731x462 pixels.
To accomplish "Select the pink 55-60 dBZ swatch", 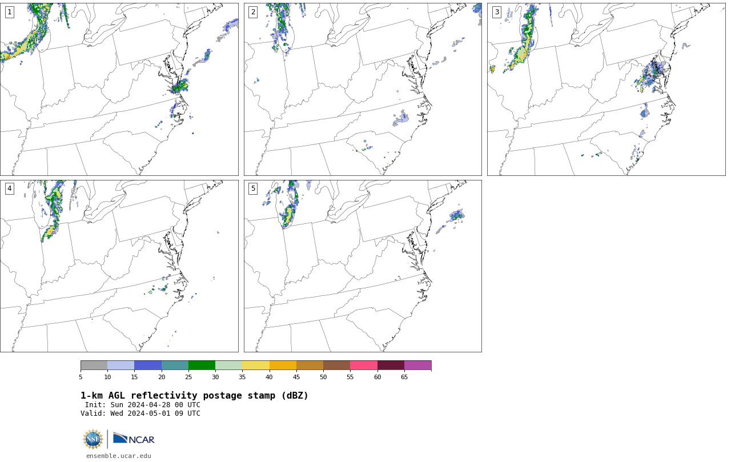I will pyautogui.click(x=364, y=365).
